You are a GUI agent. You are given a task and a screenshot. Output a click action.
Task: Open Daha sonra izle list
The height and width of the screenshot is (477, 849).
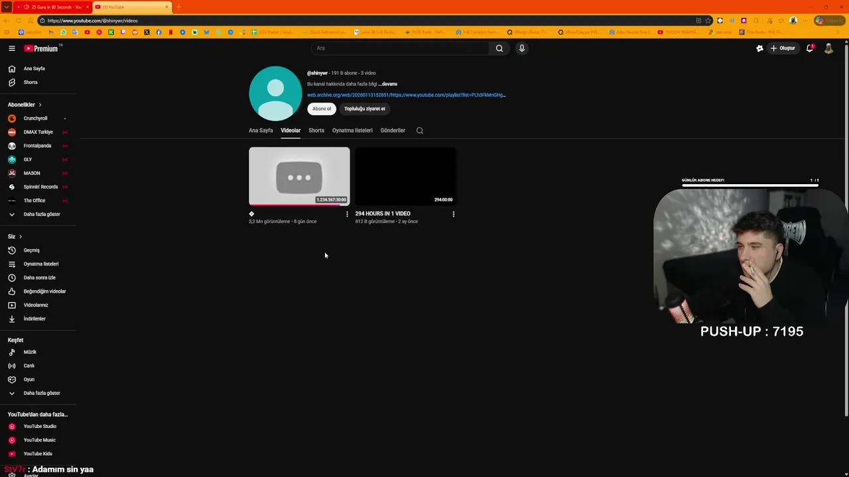pos(38,278)
